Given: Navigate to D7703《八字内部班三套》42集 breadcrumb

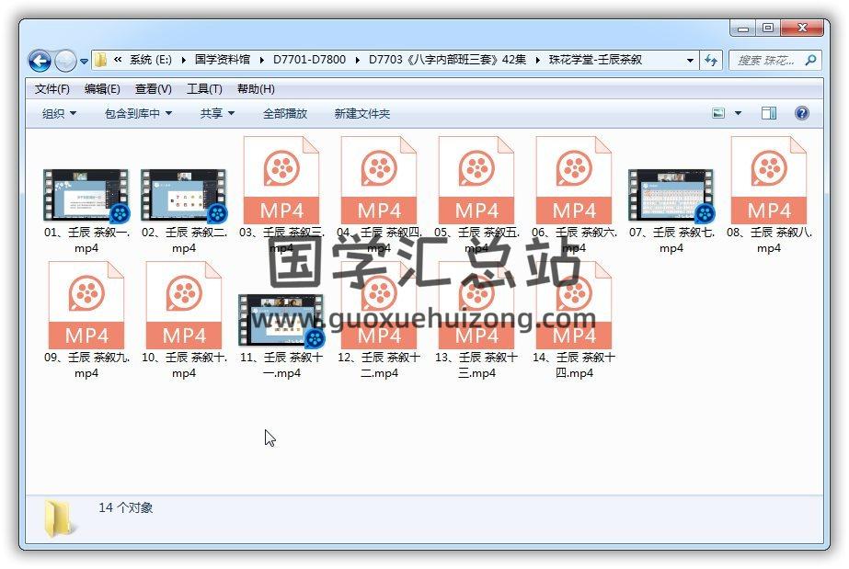Looking at the screenshot, I should tap(447, 60).
